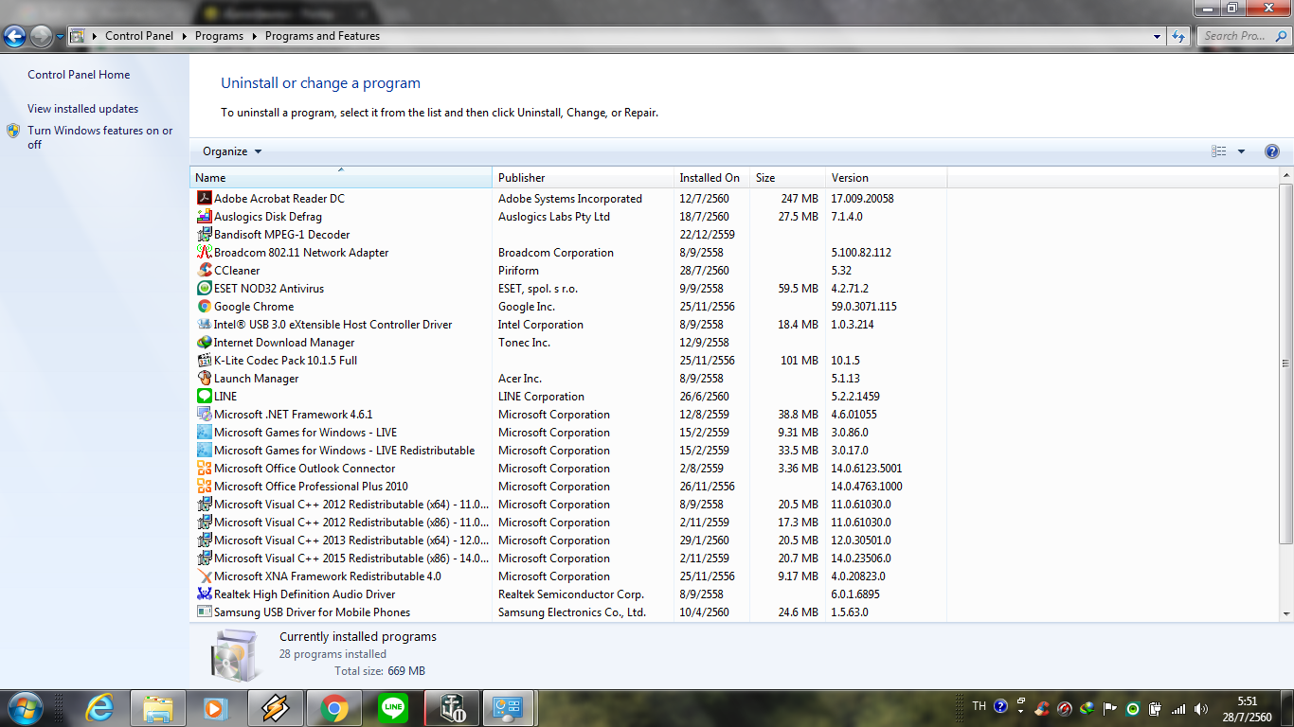Screen dimensions: 1294x727
Task: Open the help question mark icon
Action: click(x=1271, y=151)
